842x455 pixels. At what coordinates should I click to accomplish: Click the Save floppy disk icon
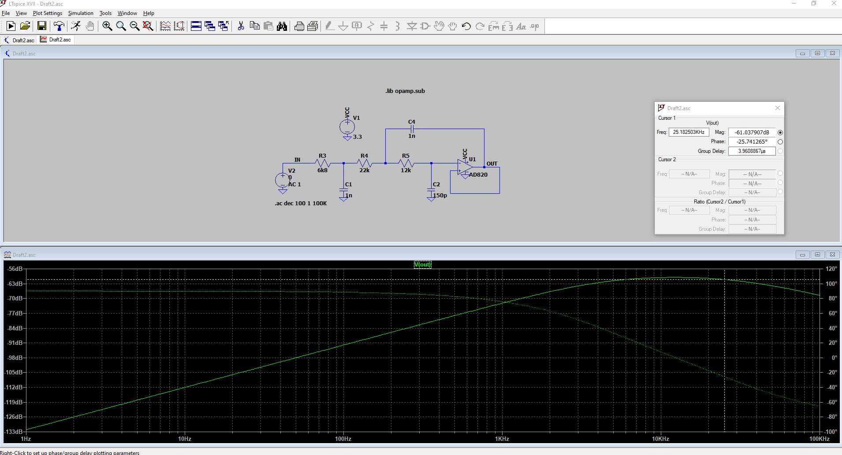[x=42, y=26]
